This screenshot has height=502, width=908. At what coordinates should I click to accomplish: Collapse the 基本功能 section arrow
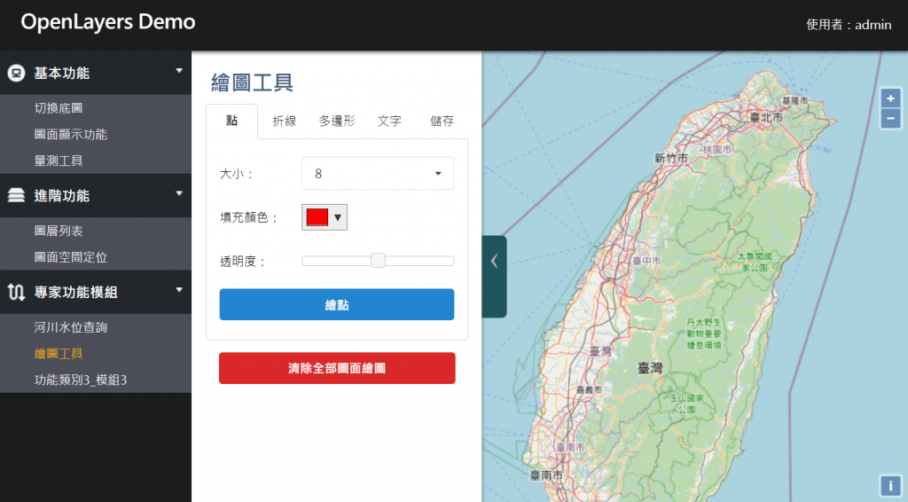click(x=179, y=71)
